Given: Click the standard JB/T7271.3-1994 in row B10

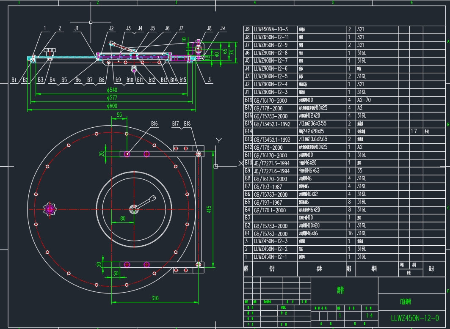Looking at the screenshot, I should pos(272,163).
